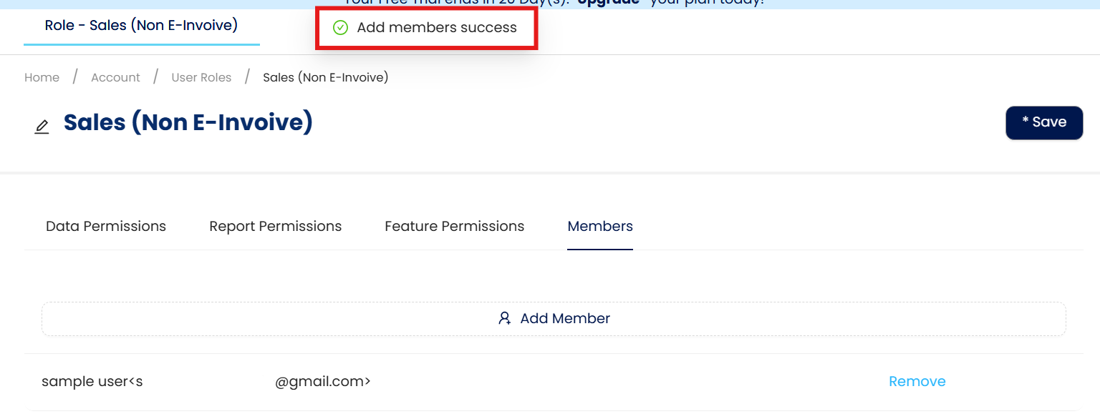The height and width of the screenshot is (419, 1100).
Task: Go back to User Roles breadcrumb
Action: tap(201, 77)
